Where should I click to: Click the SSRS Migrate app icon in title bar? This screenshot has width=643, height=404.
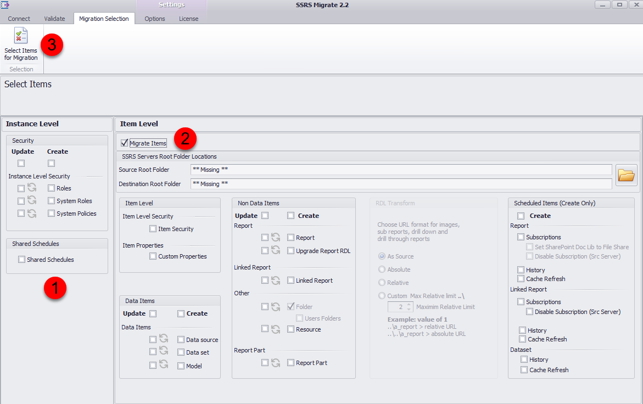[x=5, y=5]
